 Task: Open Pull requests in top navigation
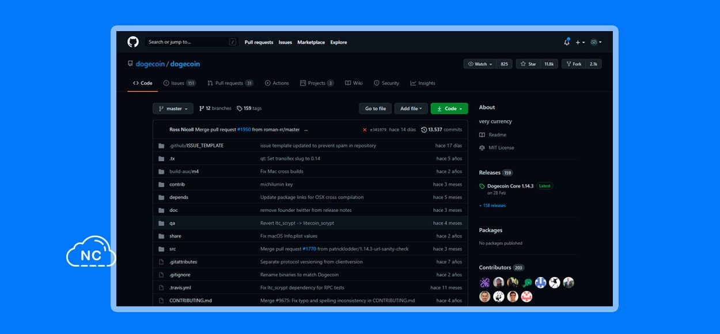point(259,42)
